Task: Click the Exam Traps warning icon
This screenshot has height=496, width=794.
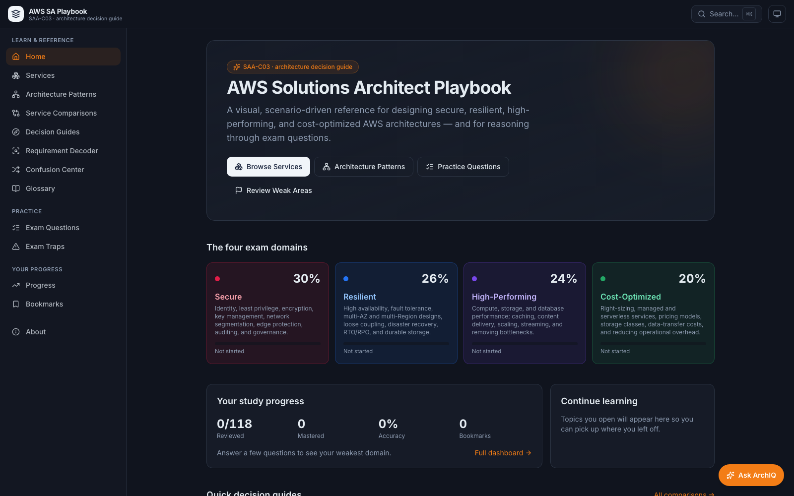Action: tap(16, 247)
